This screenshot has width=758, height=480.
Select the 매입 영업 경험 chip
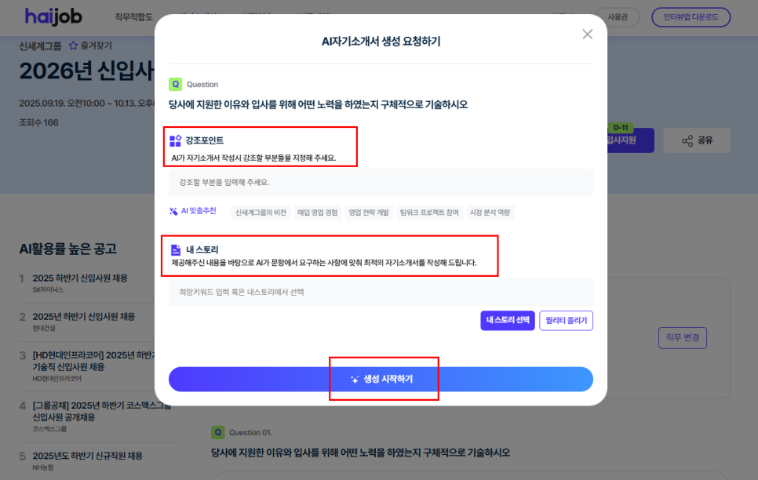[x=318, y=213]
